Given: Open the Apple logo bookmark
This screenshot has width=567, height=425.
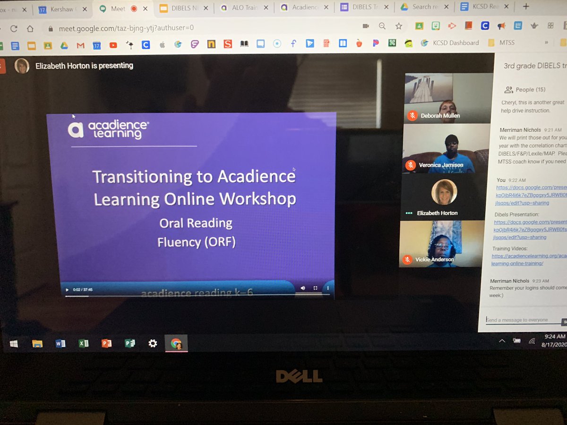Looking at the screenshot, I should pyautogui.click(x=162, y=45).
